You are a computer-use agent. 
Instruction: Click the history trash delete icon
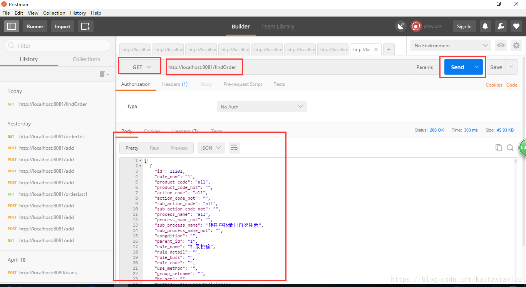pyautogui.click(x=102, y=74)
